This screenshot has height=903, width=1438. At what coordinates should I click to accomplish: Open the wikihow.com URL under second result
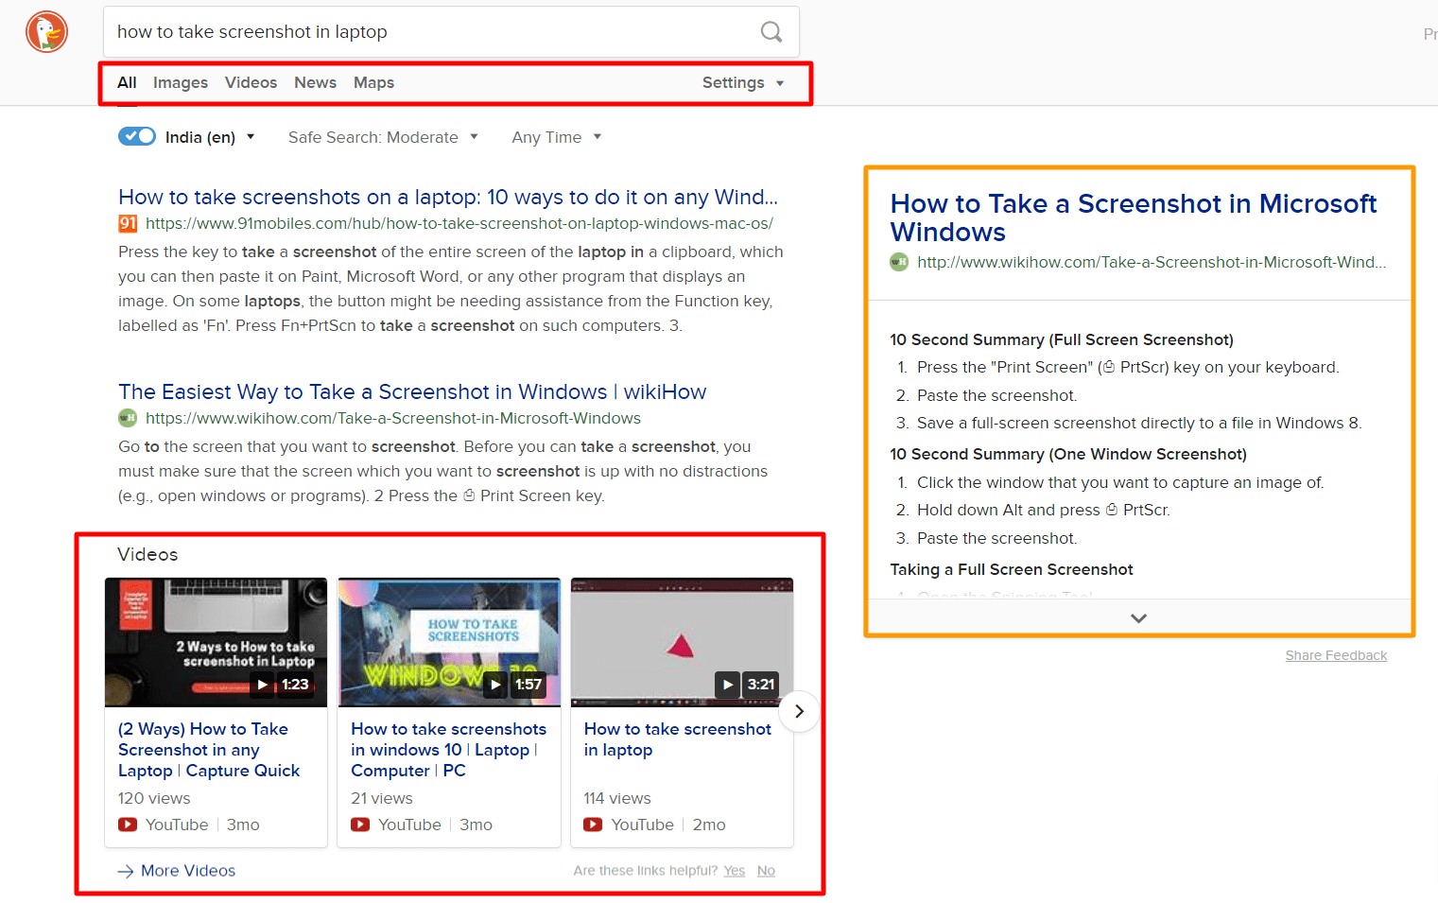[x=393, y=418]
